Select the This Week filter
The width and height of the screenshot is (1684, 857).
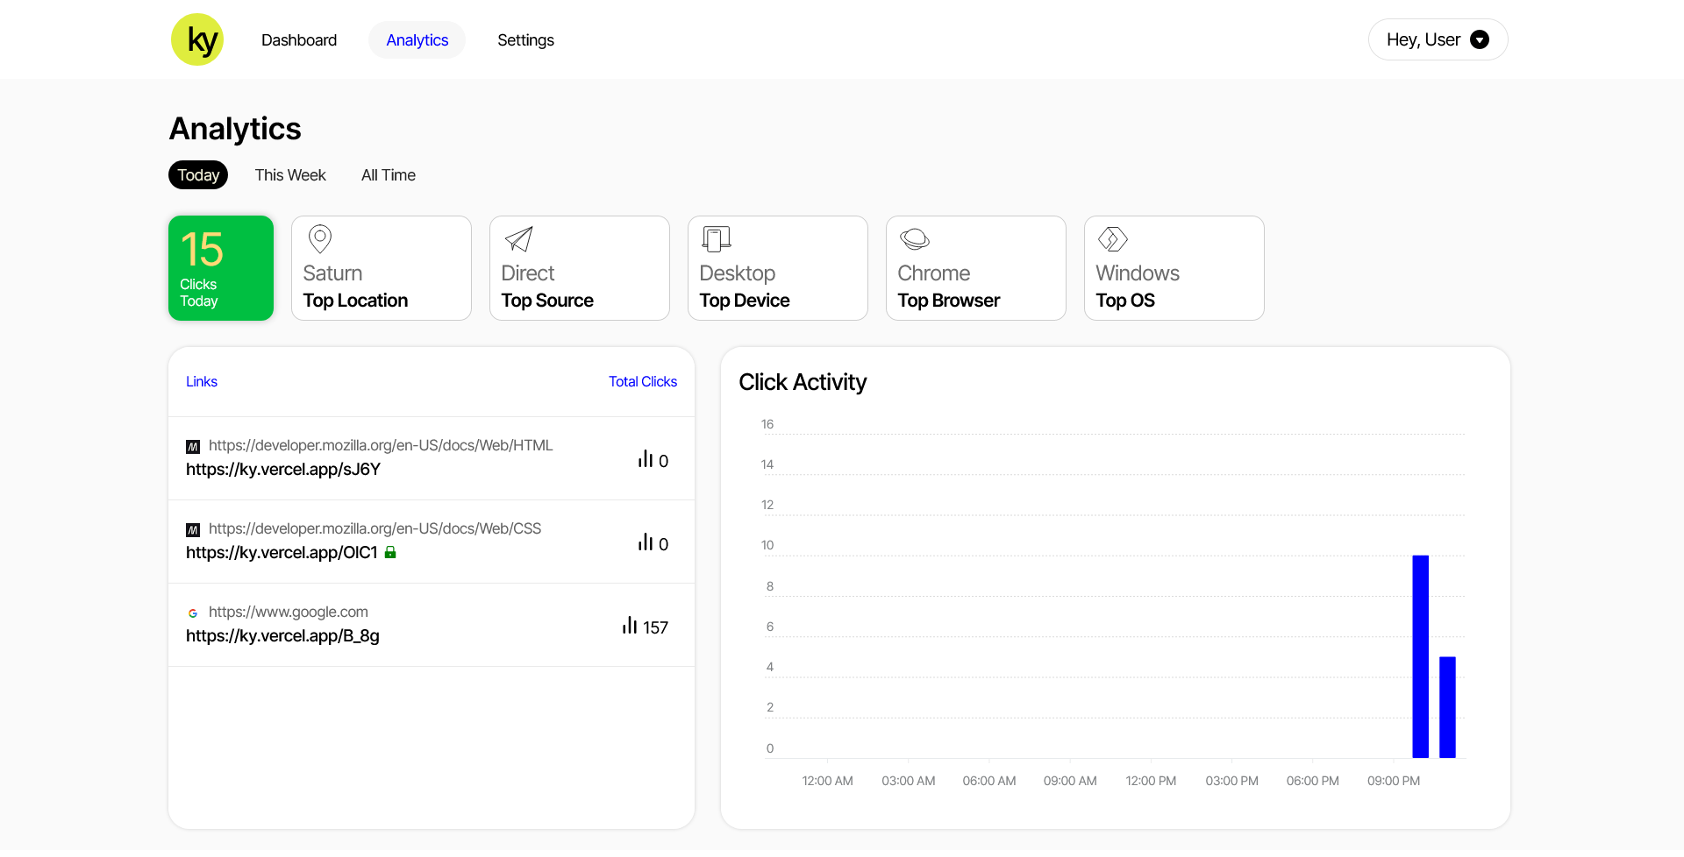tap(289, 174)
